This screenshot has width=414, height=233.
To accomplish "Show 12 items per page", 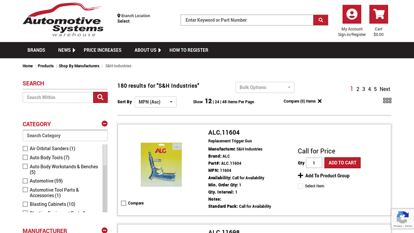I will [x=209, y=101].
